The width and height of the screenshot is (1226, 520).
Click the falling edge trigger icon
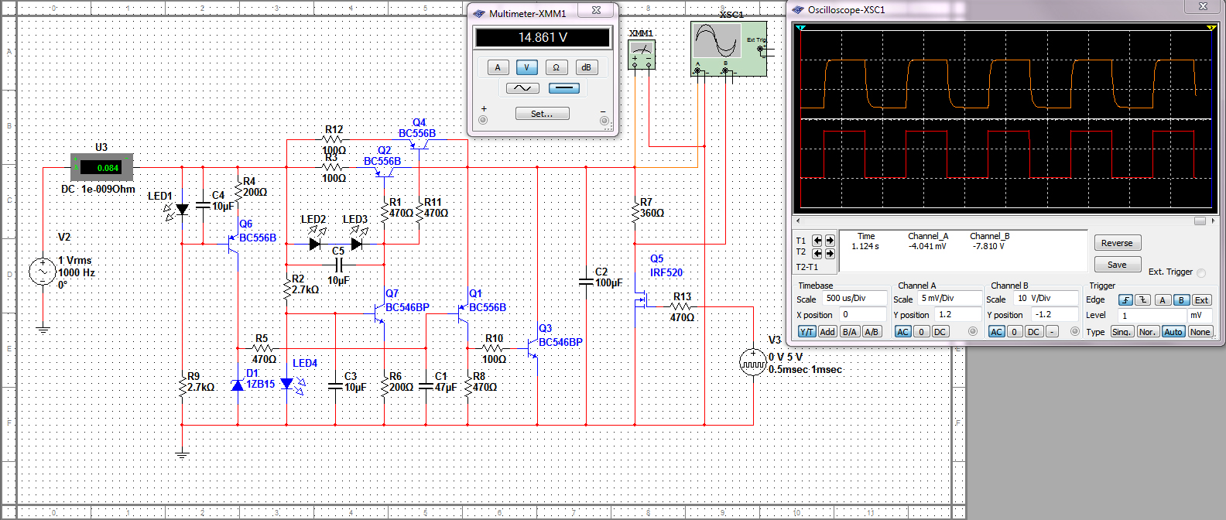(1142, 300)
